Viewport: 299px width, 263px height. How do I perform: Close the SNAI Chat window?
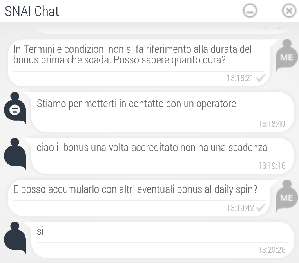click(x=289, y=11)
